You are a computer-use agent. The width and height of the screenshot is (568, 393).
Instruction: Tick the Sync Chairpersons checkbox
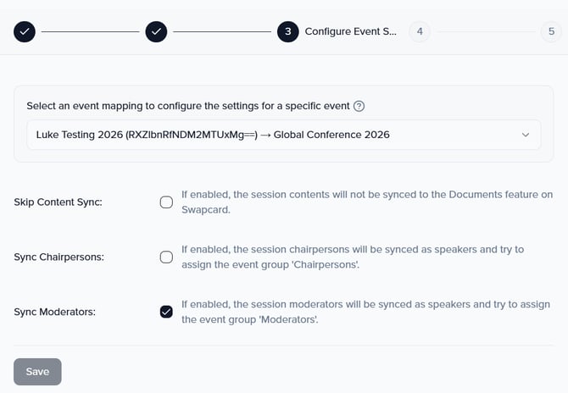(167, 257)
